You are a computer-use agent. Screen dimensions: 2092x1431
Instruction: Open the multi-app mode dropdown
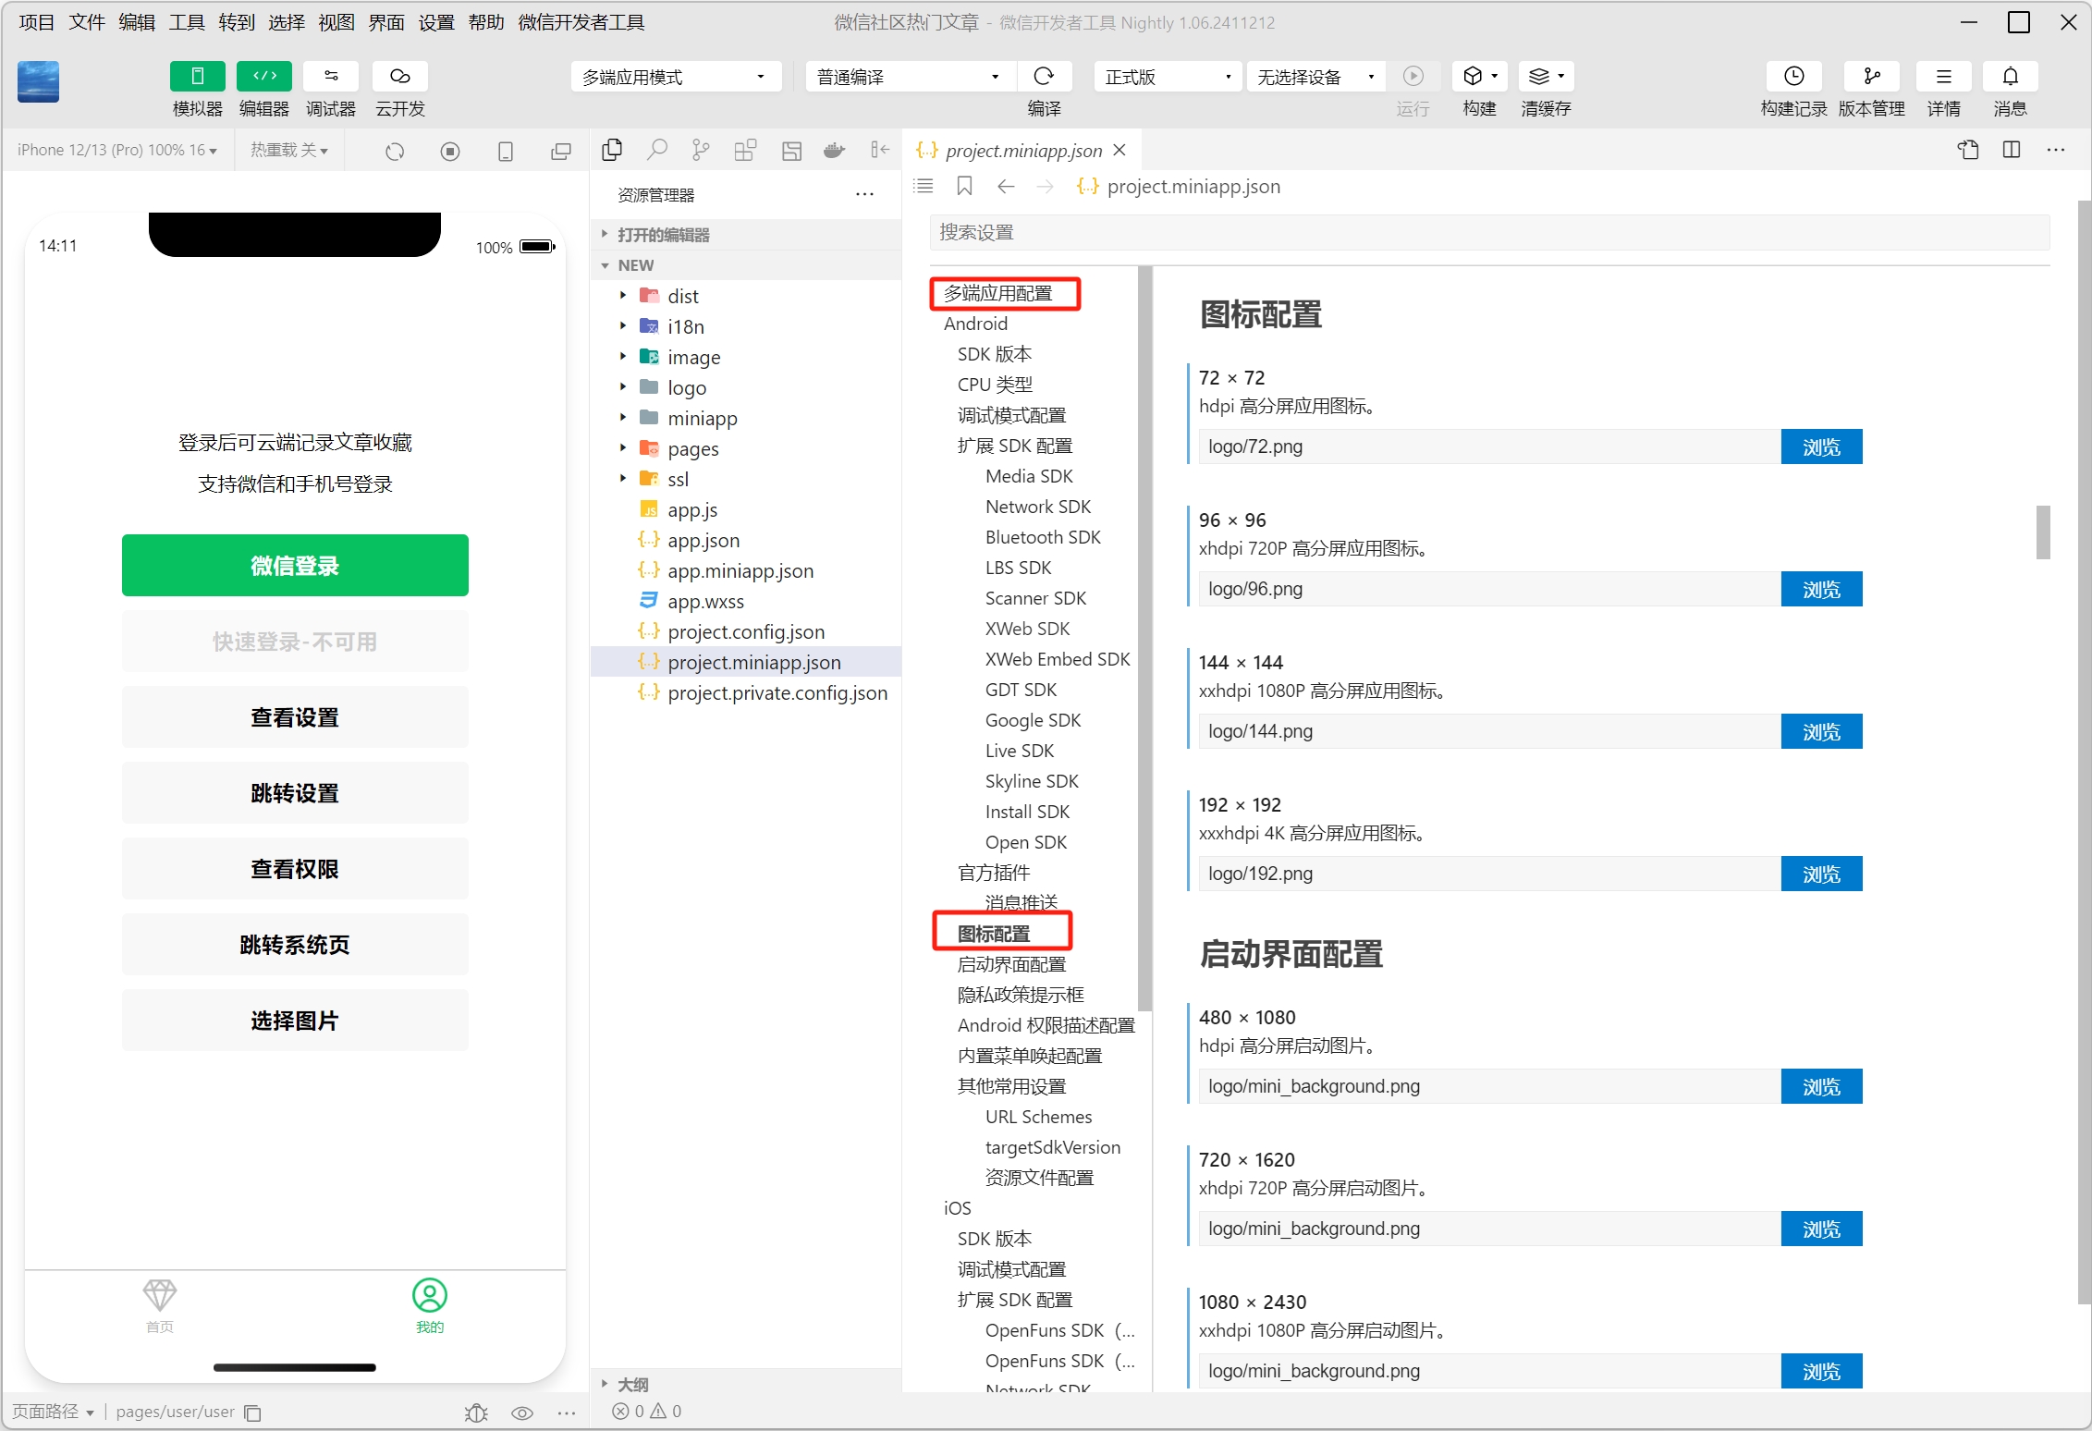point(676,77)
